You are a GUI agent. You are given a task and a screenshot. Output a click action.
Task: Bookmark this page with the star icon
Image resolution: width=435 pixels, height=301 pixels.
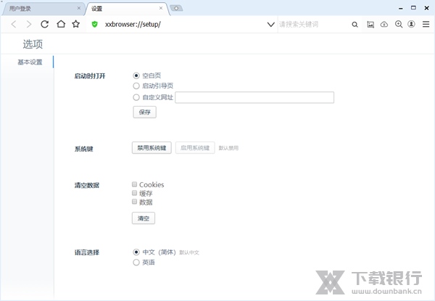pos(75,24)
